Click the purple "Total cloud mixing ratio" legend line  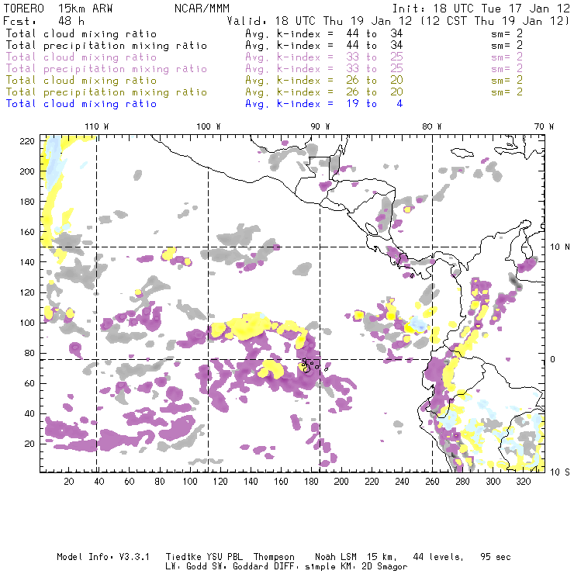(x=81, y=57)
